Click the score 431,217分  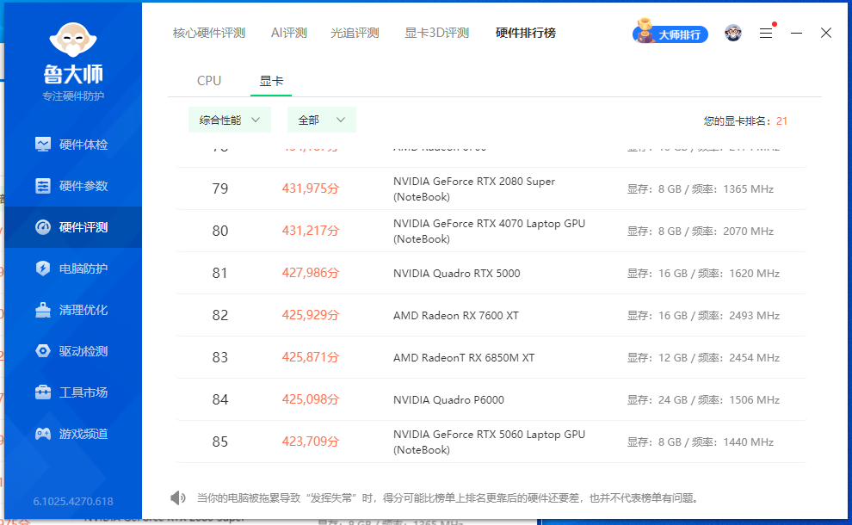click(x=311, y=231)
